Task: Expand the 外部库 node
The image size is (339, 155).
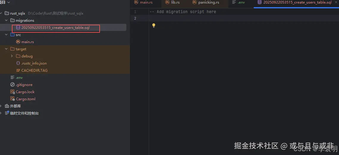Action: coord(1,106)
